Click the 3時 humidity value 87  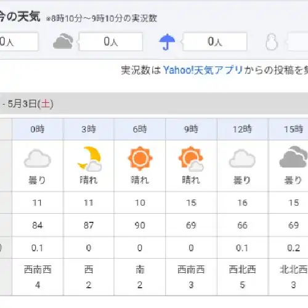pos(89,225)
